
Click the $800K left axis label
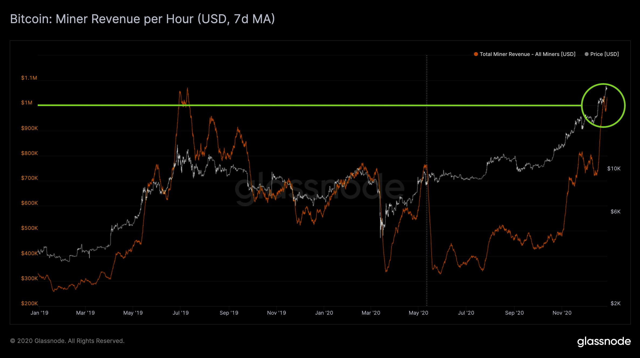[29, 153]
